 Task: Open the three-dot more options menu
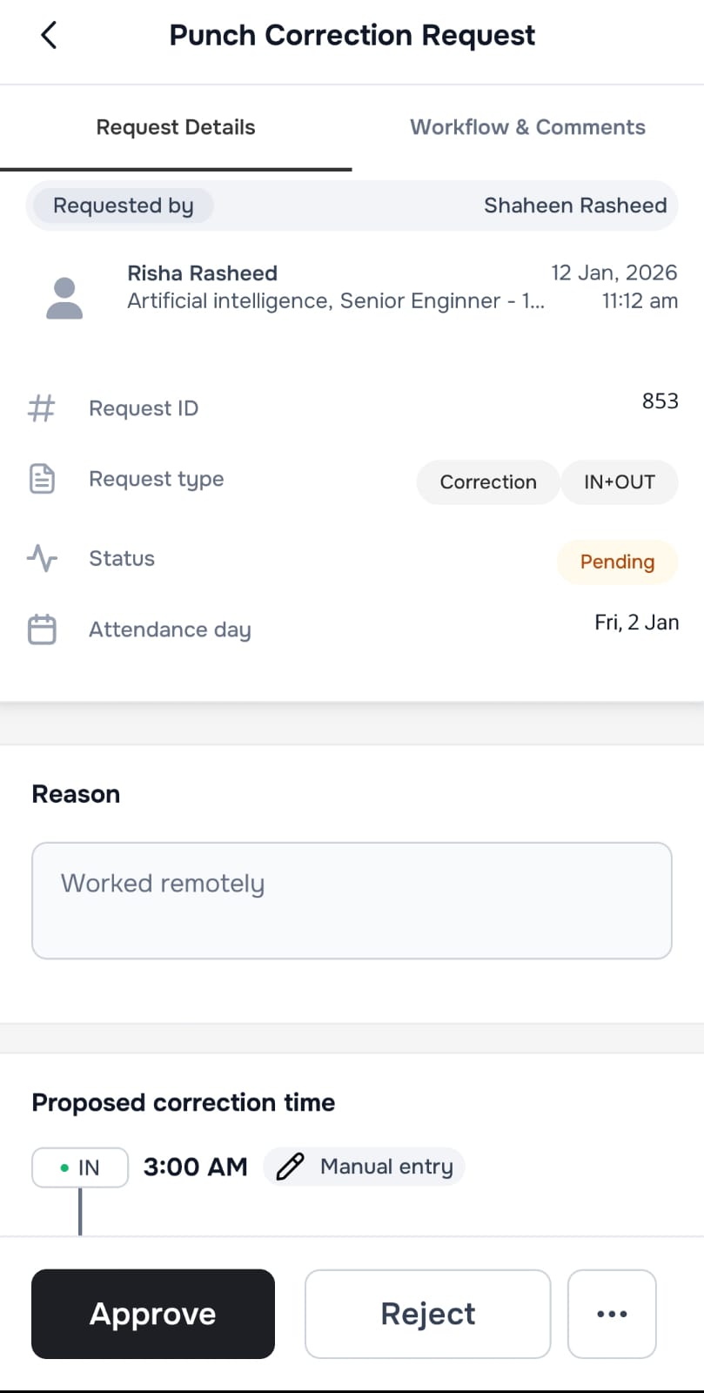(x=612, y=1314)
